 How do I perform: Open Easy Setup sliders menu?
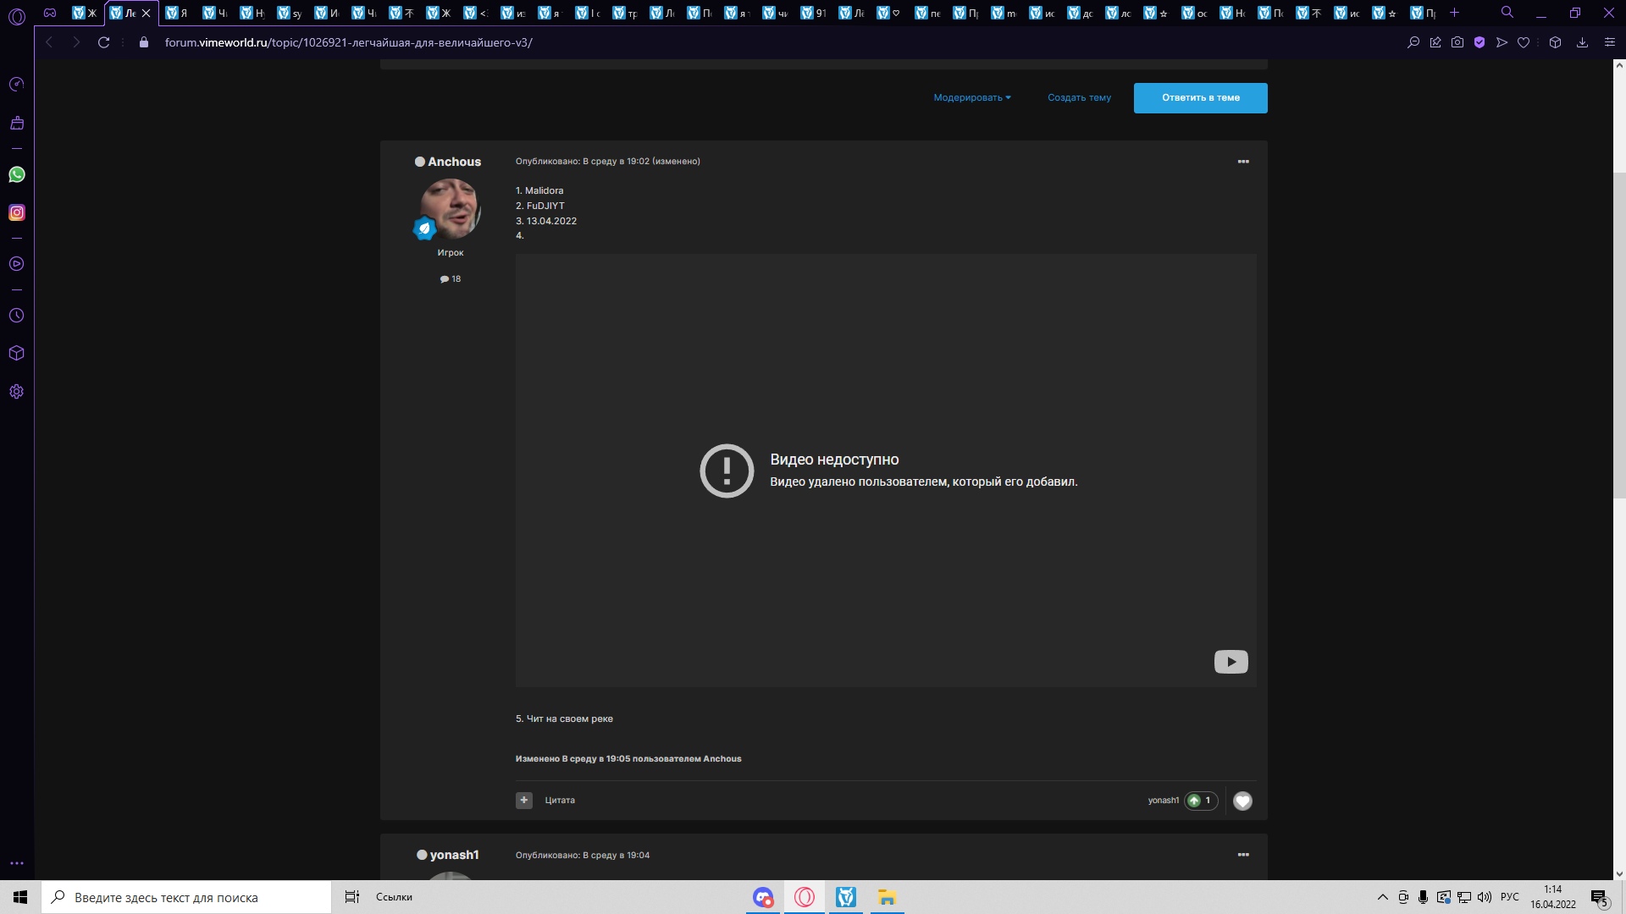pyautogui.click(x=1610, y=42)
